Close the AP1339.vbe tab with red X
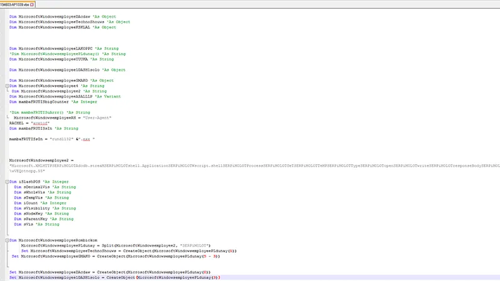The height and width of the screenshot is (281, 500). (x=32, y=5)
